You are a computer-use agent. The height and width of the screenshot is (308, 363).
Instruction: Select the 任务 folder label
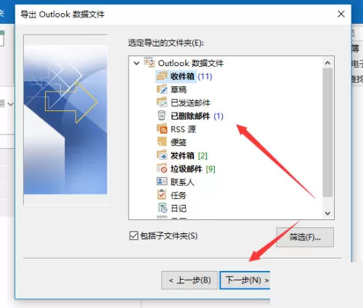[x=179, y=195]
